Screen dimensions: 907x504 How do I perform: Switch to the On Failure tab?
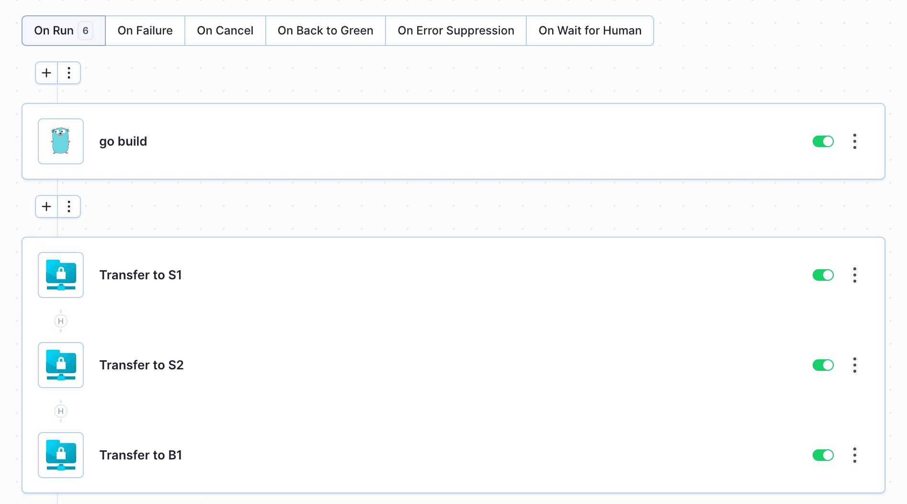click(x=145, y=31)
